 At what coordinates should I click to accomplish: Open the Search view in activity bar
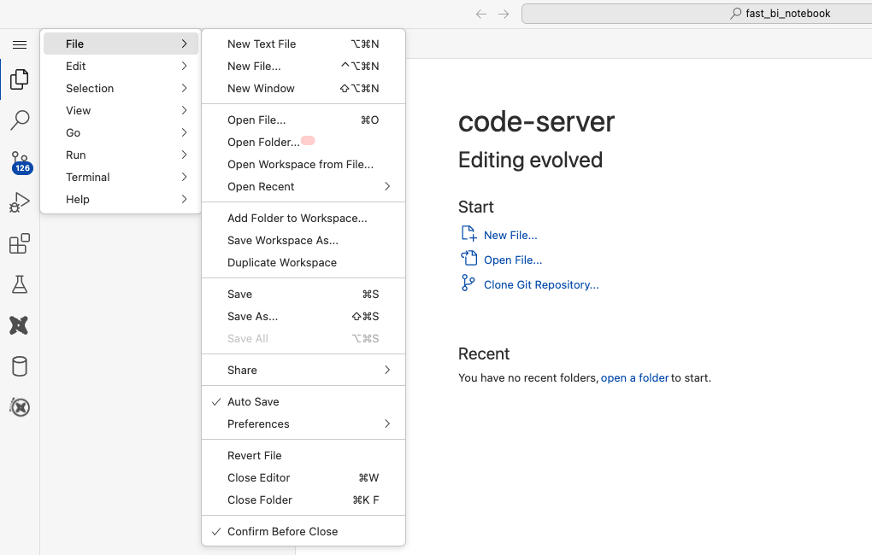[x=20, y=120]
